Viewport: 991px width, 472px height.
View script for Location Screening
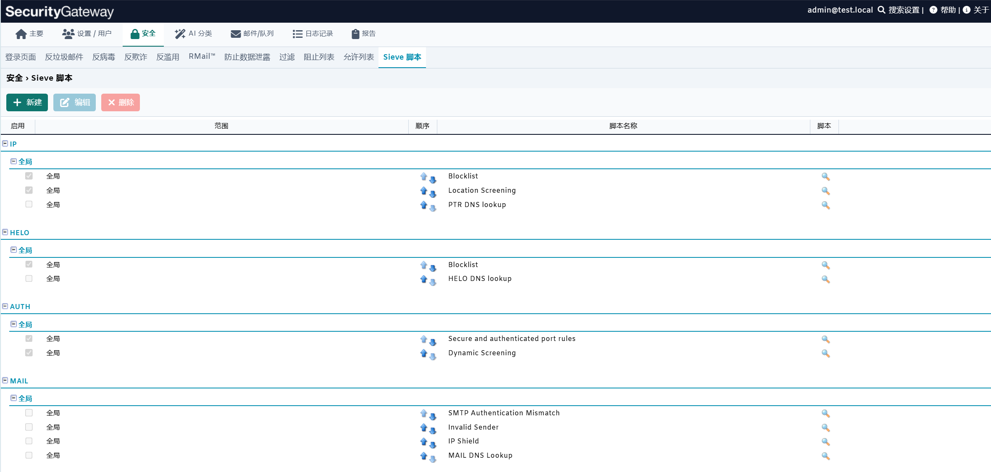click(825, 191)
